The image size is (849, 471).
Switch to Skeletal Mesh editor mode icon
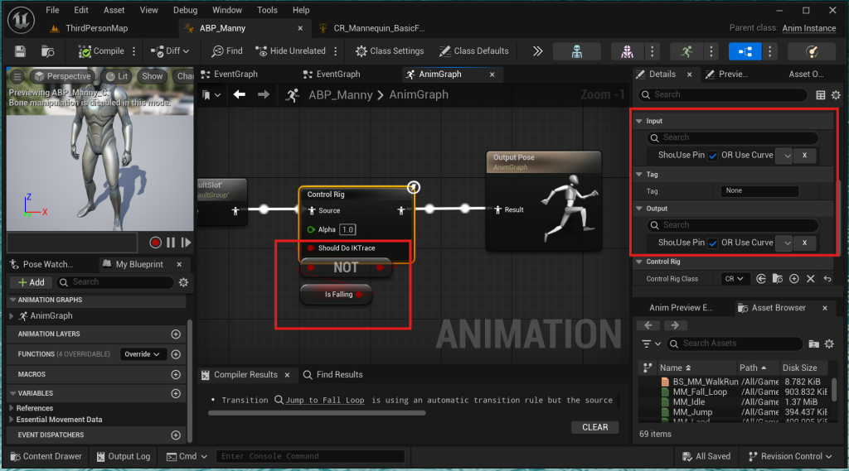click(x=627, y=51)
